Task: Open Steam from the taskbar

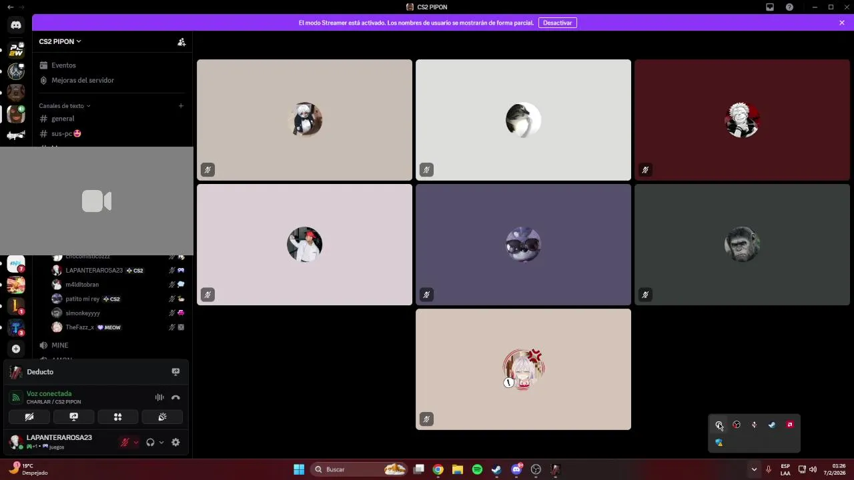Action: (496, 469)
